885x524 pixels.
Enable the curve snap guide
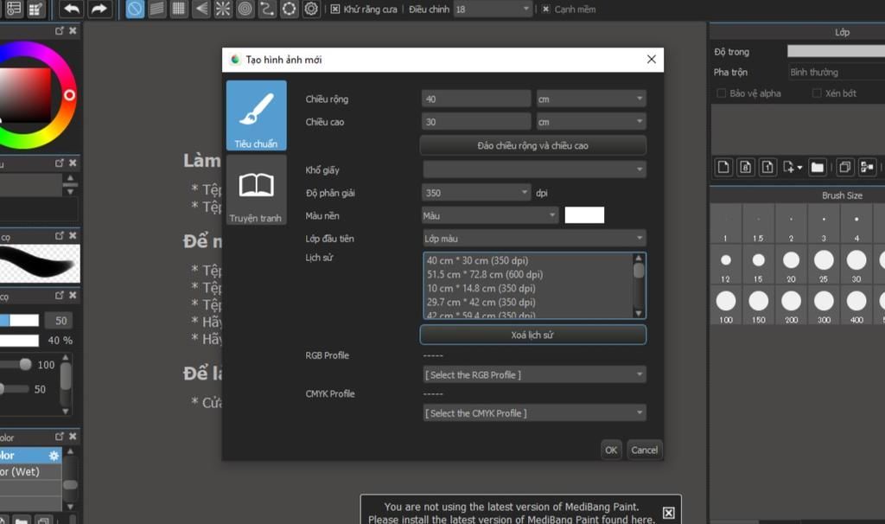267,9
